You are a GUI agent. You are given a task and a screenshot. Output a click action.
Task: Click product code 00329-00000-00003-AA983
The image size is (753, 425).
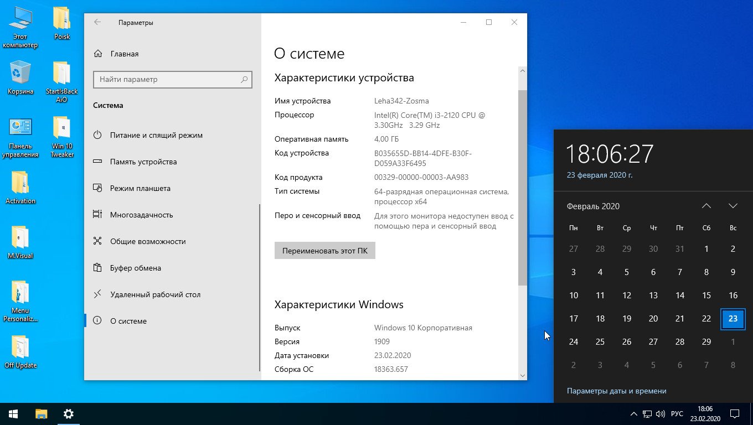point(421,177)
